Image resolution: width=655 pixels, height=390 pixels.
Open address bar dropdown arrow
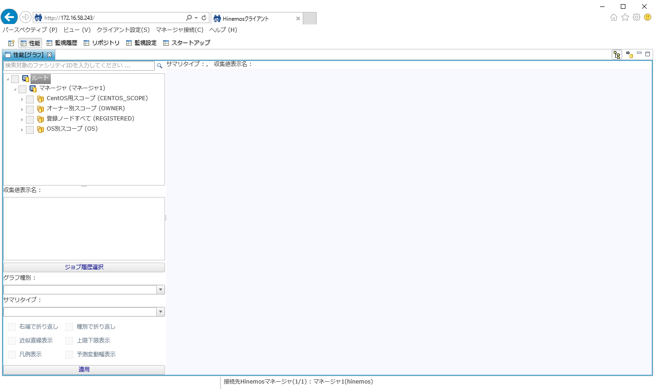point(196,18)
